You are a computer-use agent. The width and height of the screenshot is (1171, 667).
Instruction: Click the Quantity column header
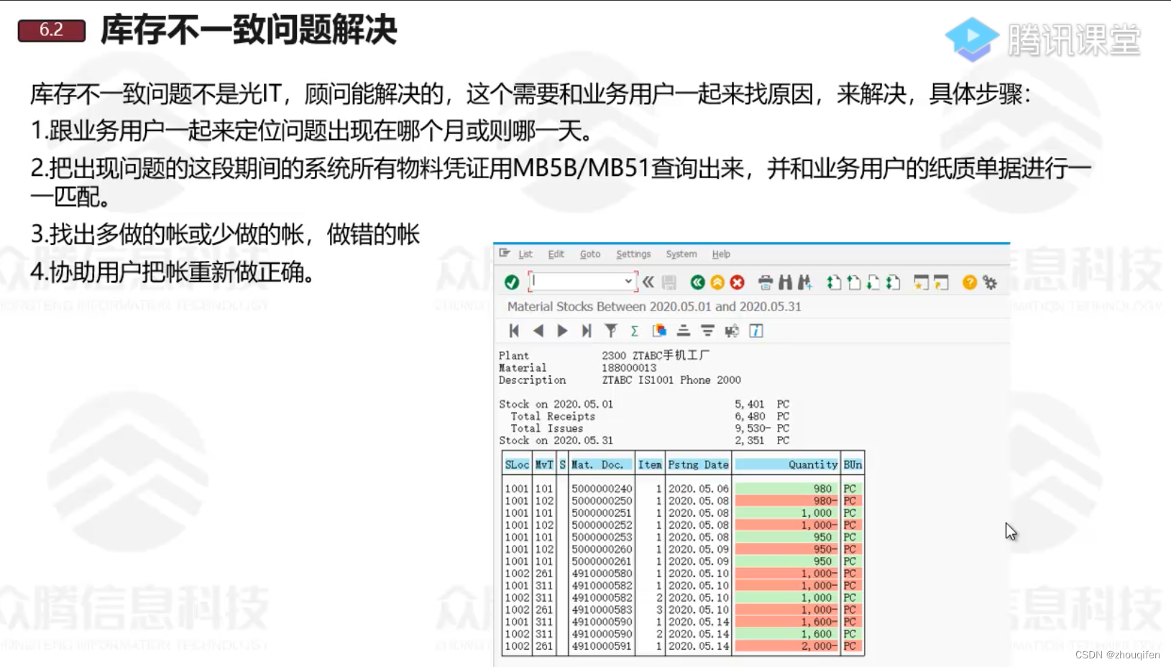786,465
